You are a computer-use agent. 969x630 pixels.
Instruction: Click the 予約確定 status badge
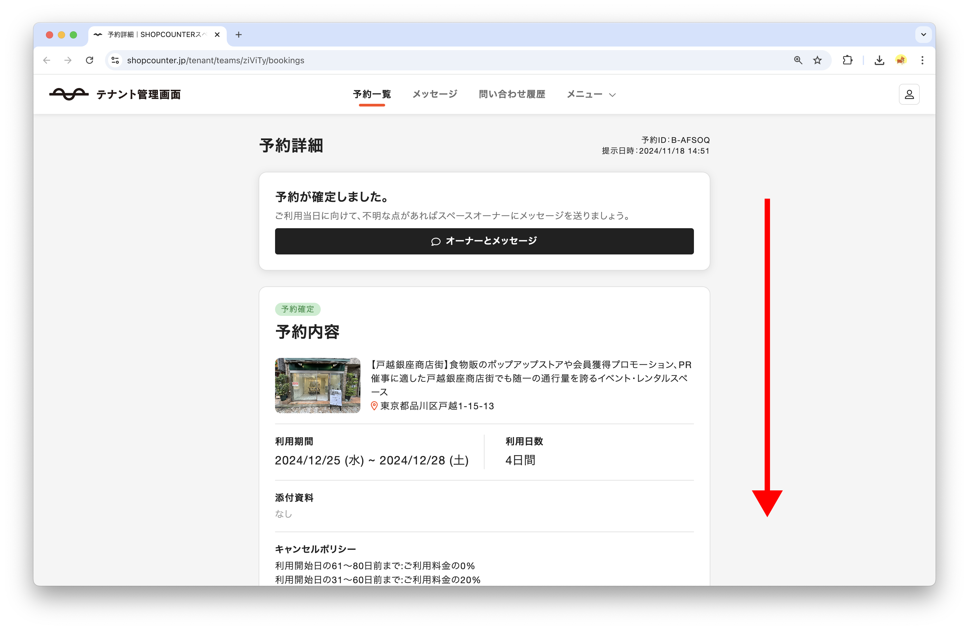pyautogui.click(x=298, y=309)
